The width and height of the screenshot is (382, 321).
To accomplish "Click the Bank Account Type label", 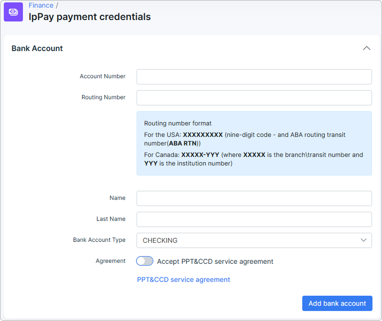I will 99,240.
